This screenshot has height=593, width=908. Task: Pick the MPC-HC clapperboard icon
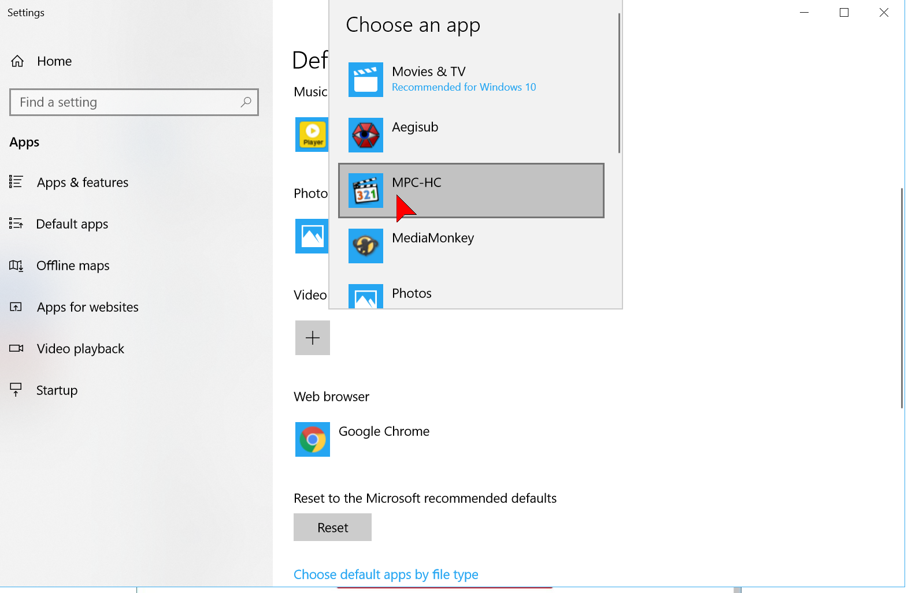365,191
